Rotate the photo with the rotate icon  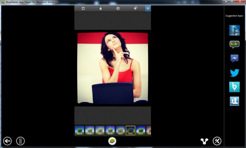(x=136, y=8)
